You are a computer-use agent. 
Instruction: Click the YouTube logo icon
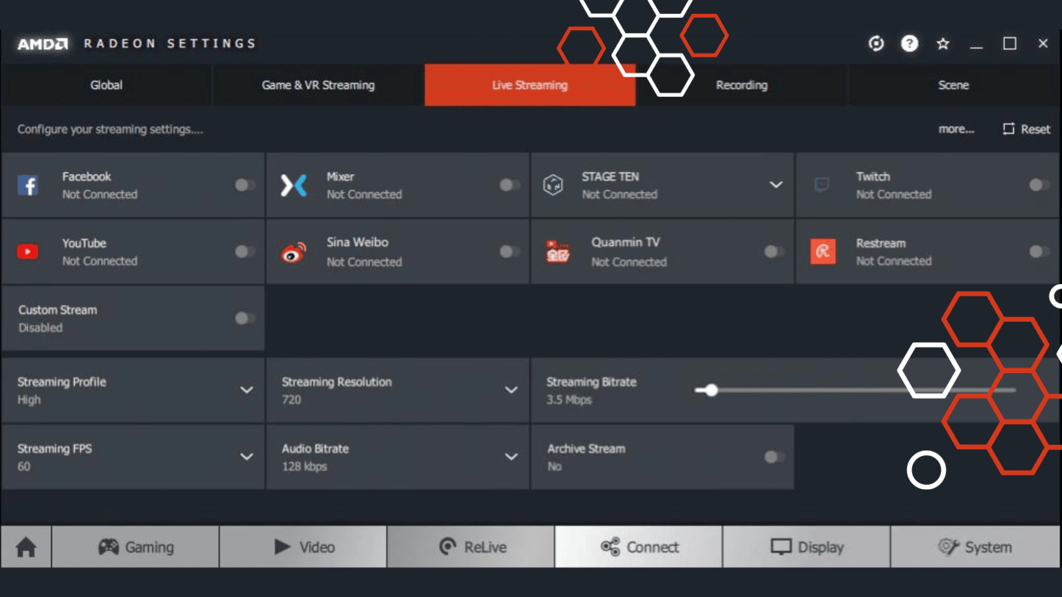28,252
